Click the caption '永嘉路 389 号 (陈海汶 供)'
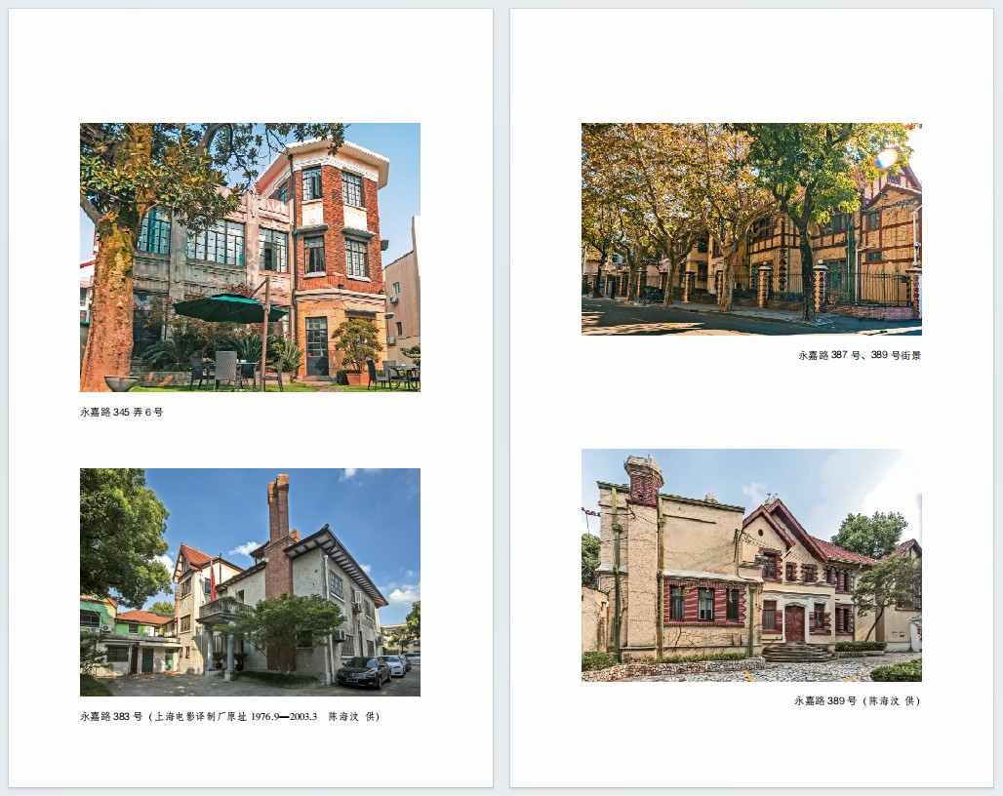The height and width of the screenshot is (796, 1003). click(857, 701)
